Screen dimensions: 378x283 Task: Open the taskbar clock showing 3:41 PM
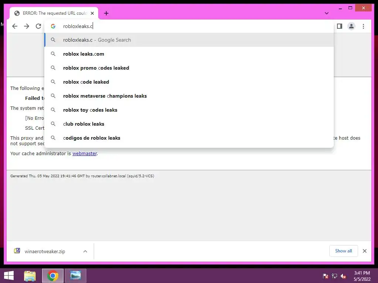(x=362, y=276)
